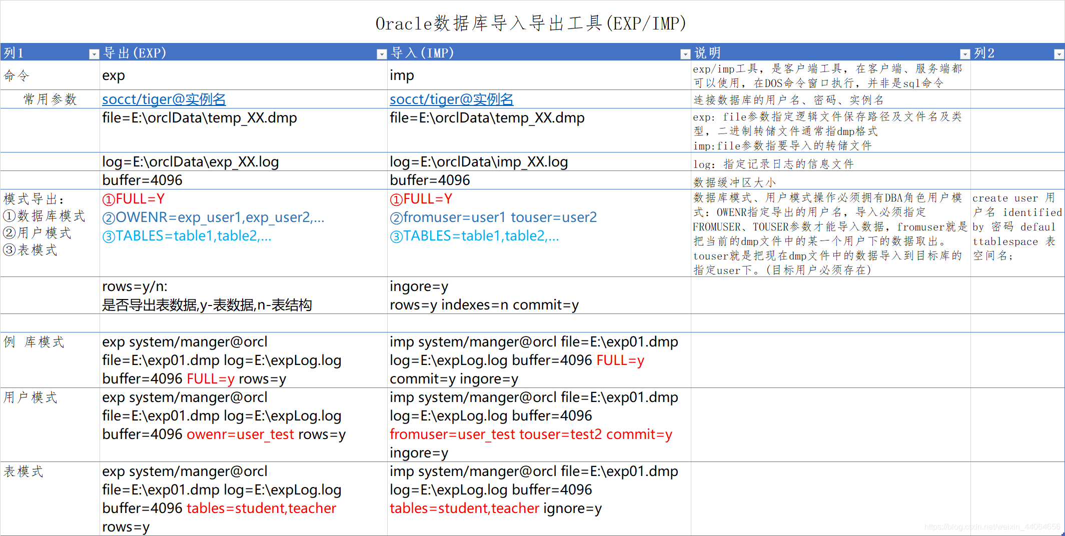Image resolution: width=1065 pixels, height=536 pixels.
Task: Open the 列1 column filter dropdown
Action: click(94, 54)
